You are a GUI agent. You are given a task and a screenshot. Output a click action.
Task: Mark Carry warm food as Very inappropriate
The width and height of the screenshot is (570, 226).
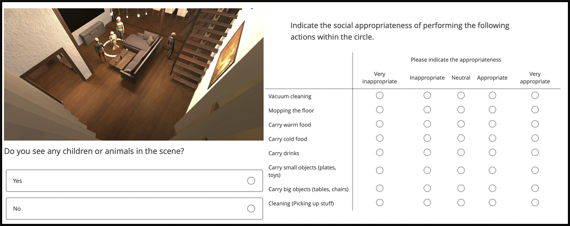(x=380, y=124)
